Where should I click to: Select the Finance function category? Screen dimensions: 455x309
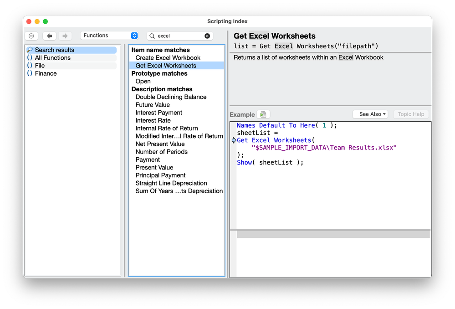click(x=72, y=73)
